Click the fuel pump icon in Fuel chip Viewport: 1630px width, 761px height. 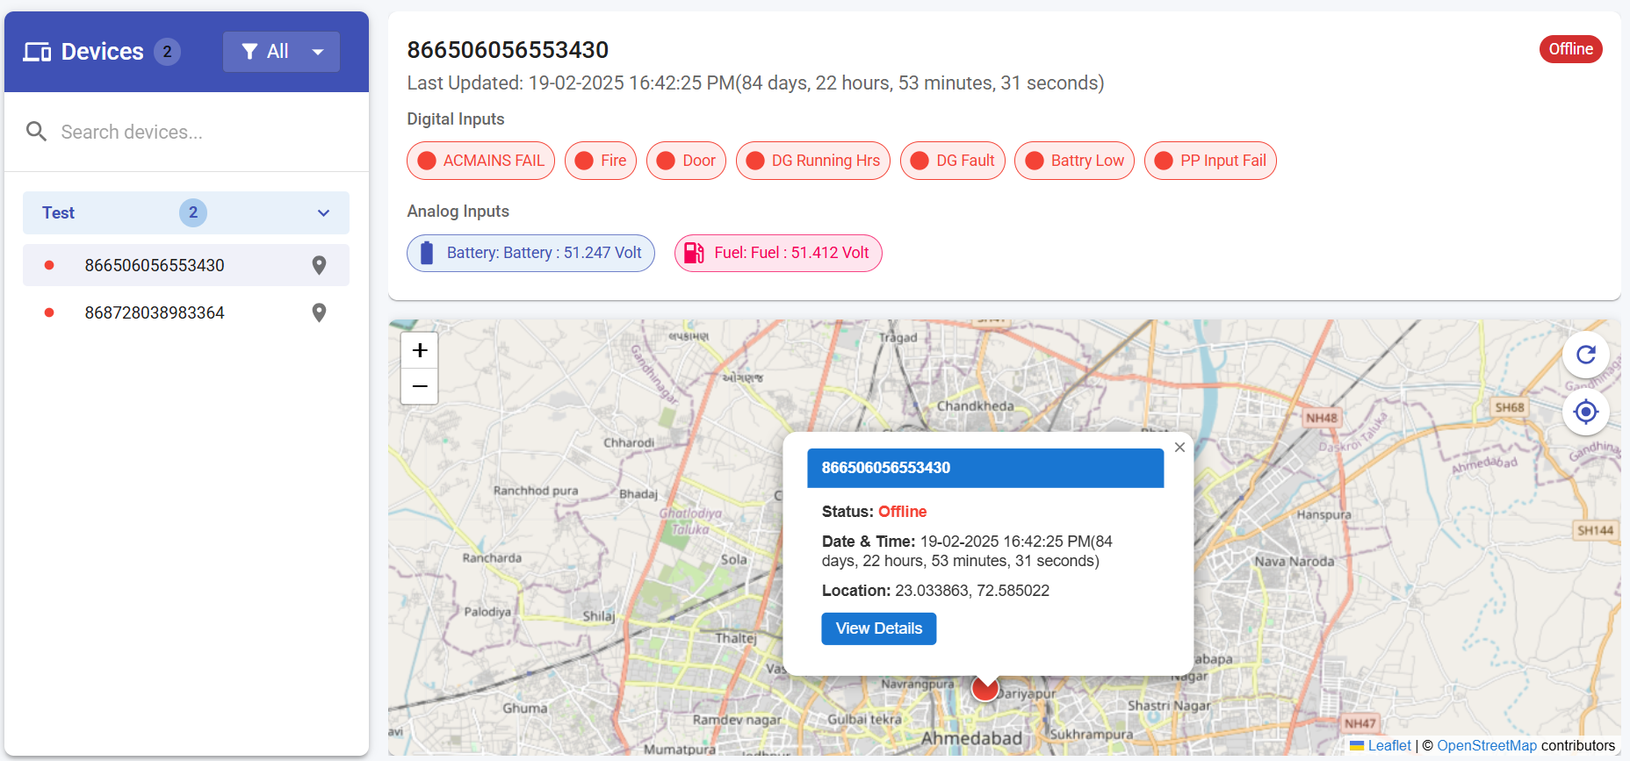694,253
